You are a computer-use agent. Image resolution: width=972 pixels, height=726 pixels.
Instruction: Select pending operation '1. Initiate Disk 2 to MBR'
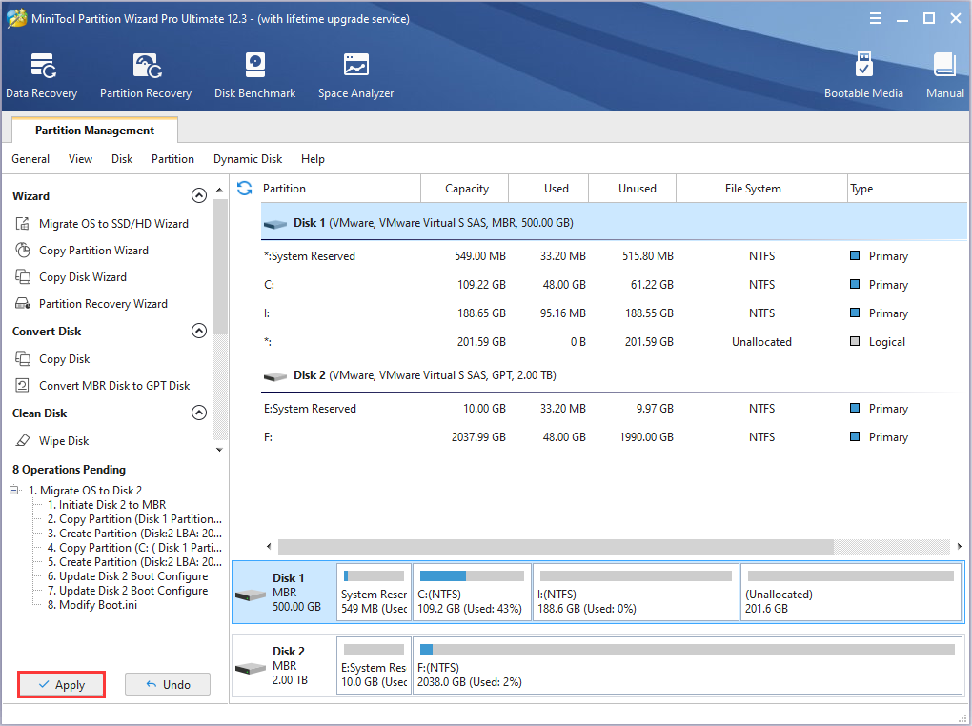pos(107,505)
